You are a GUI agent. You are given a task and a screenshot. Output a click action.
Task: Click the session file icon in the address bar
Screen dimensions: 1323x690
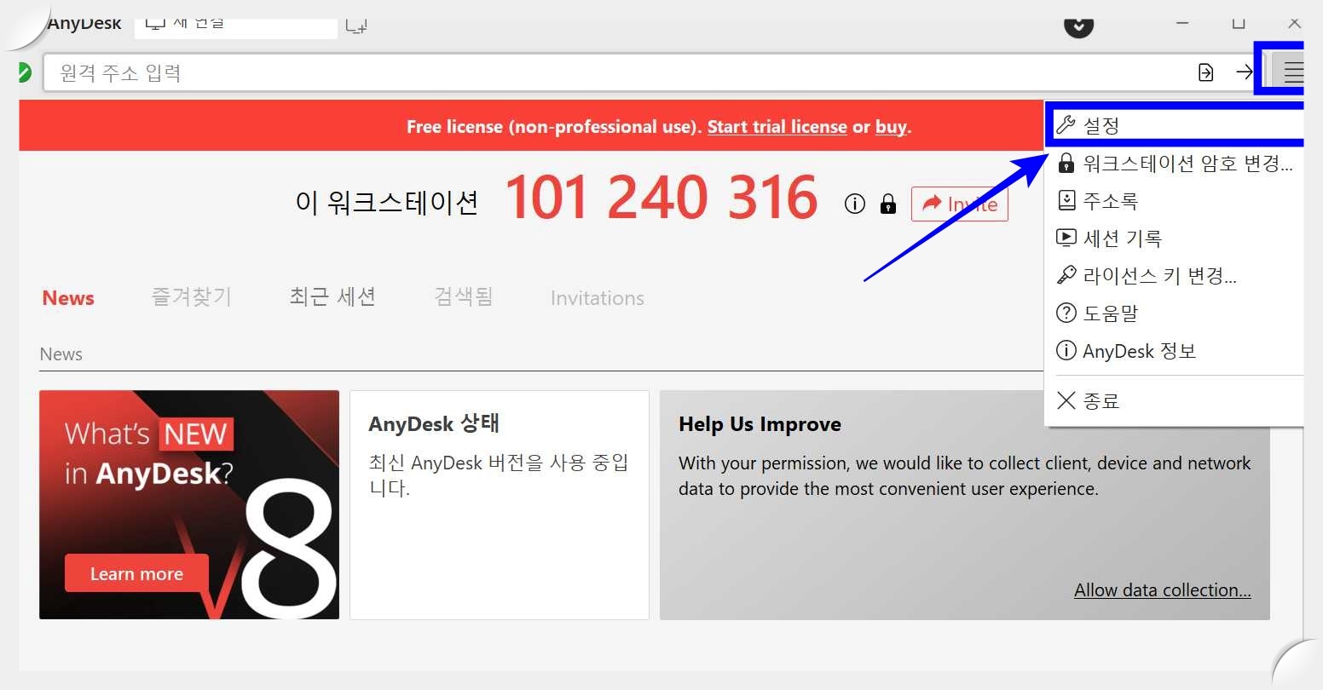coord(1205,72)
